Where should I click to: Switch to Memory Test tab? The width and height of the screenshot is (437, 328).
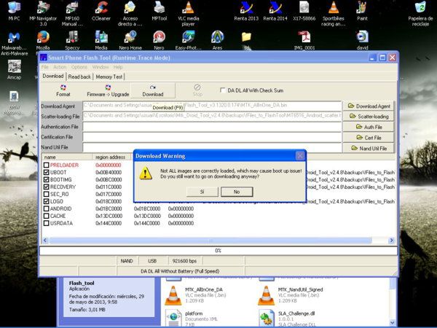coord(109,77)
